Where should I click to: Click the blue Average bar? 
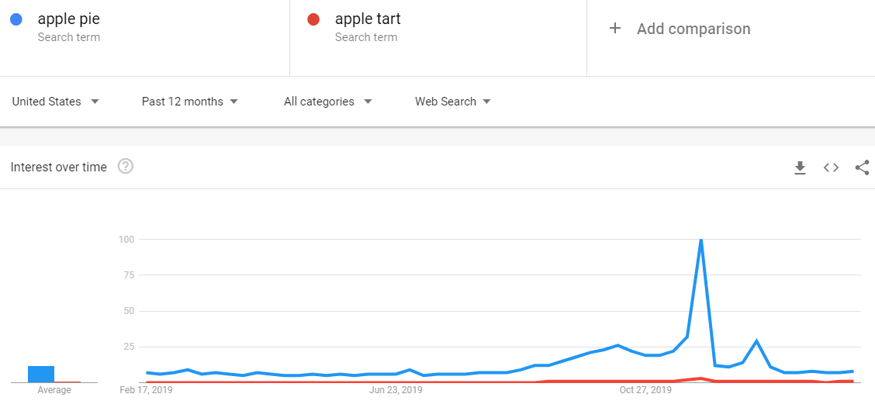(x=41, y=374)
